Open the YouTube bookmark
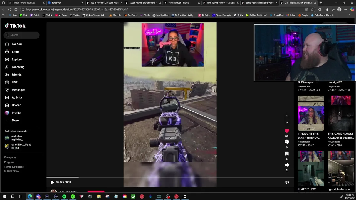Viewport: 356px width, 200px height. tap(61, 15)
